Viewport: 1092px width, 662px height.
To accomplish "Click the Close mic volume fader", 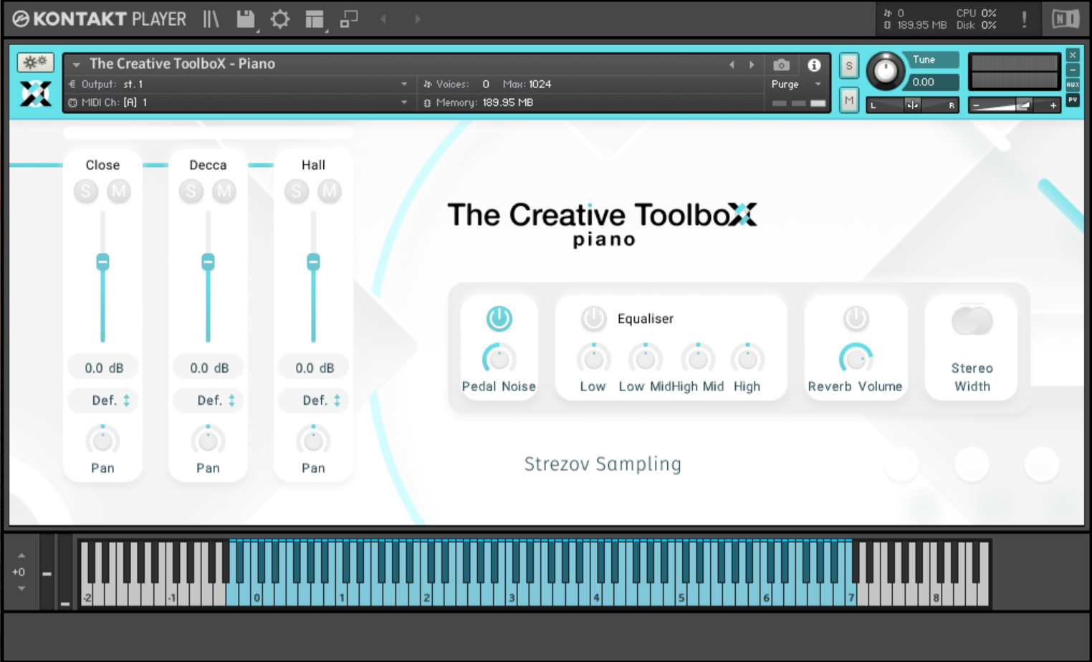I will (x=102, y=262).
